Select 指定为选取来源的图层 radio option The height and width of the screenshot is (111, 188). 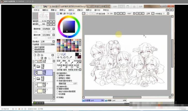click(x=57, y=91)
